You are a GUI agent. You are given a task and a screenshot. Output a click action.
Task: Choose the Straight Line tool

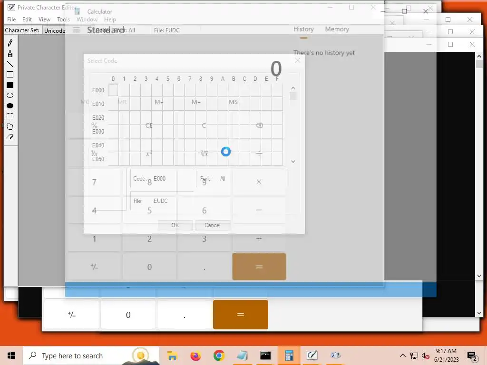point(10,64)
